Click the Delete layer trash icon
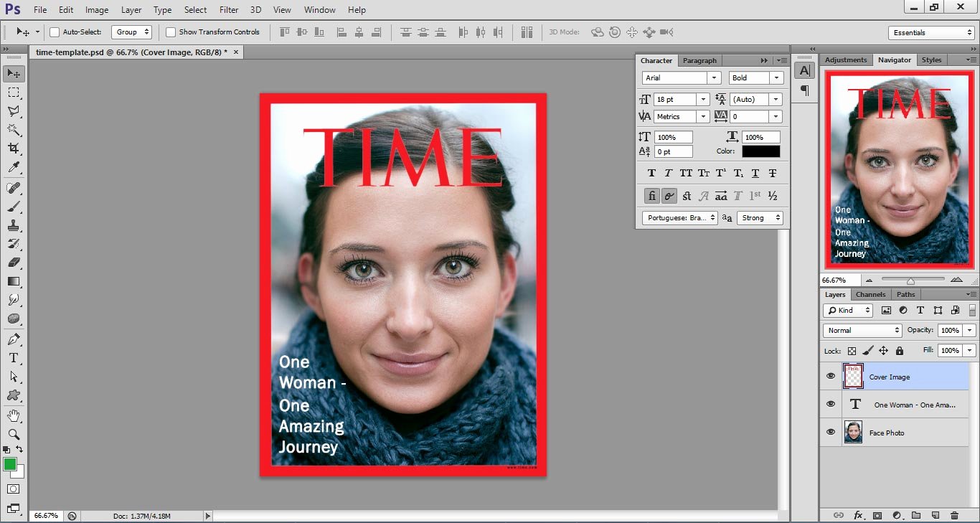980x523 pixels. click(x=954, y=515)
